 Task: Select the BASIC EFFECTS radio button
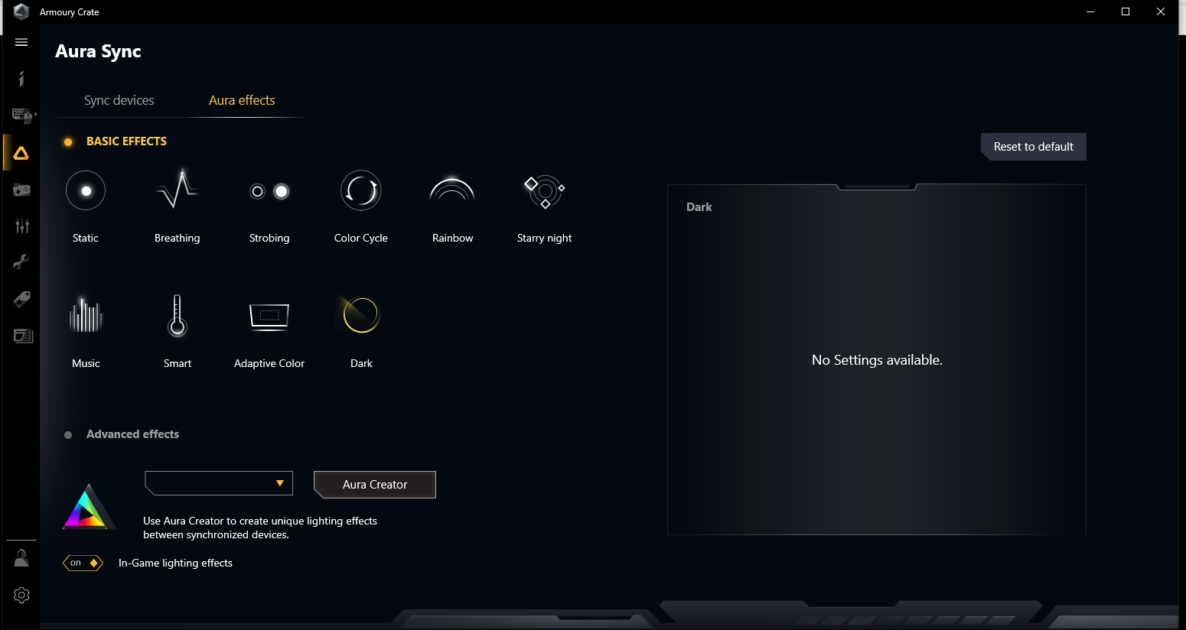pos(68,141)
